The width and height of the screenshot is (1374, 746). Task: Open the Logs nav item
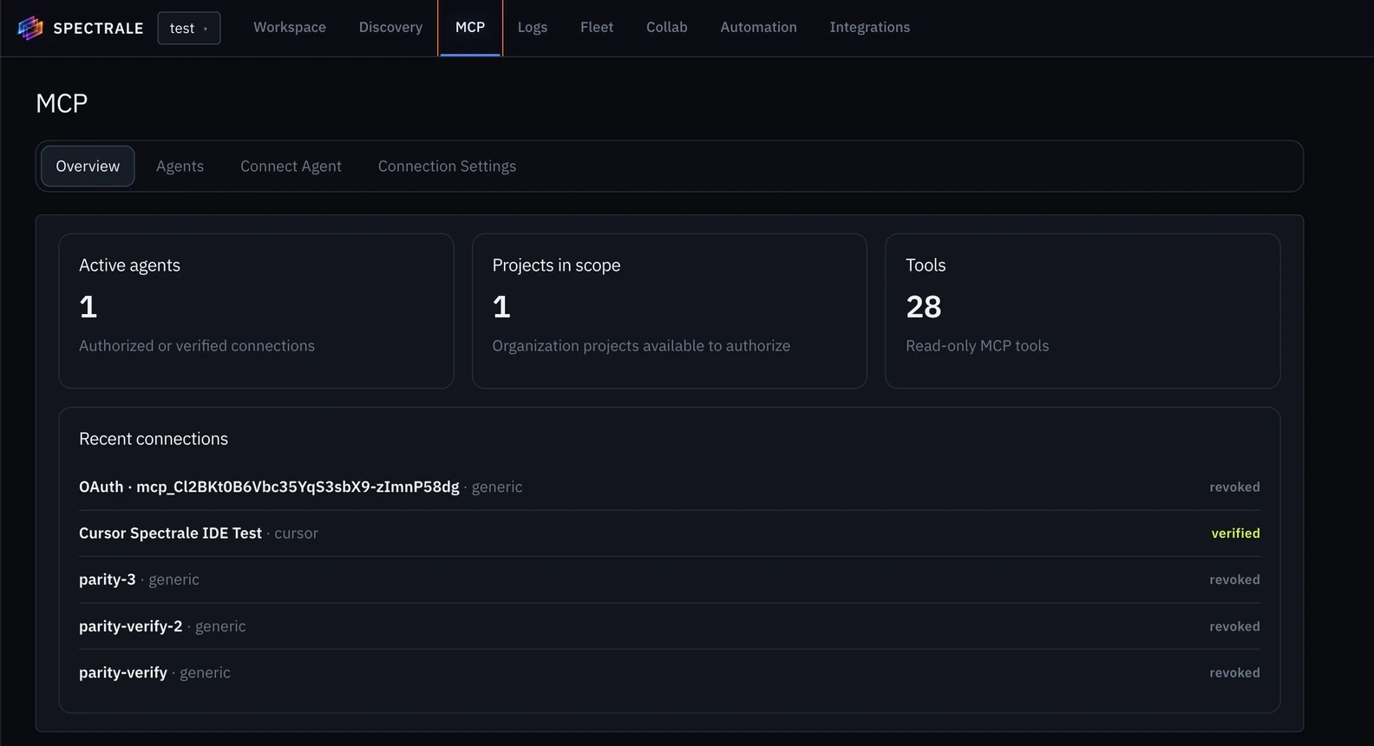pyautogui.click(x=533, y=27)
